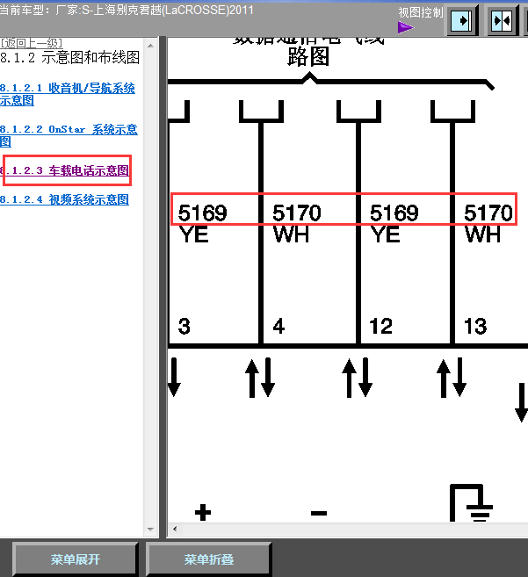This screenshot has width=528, height=577.
Task: Click the view control right-arrow panel icon
Action: (x=462, y=20)
